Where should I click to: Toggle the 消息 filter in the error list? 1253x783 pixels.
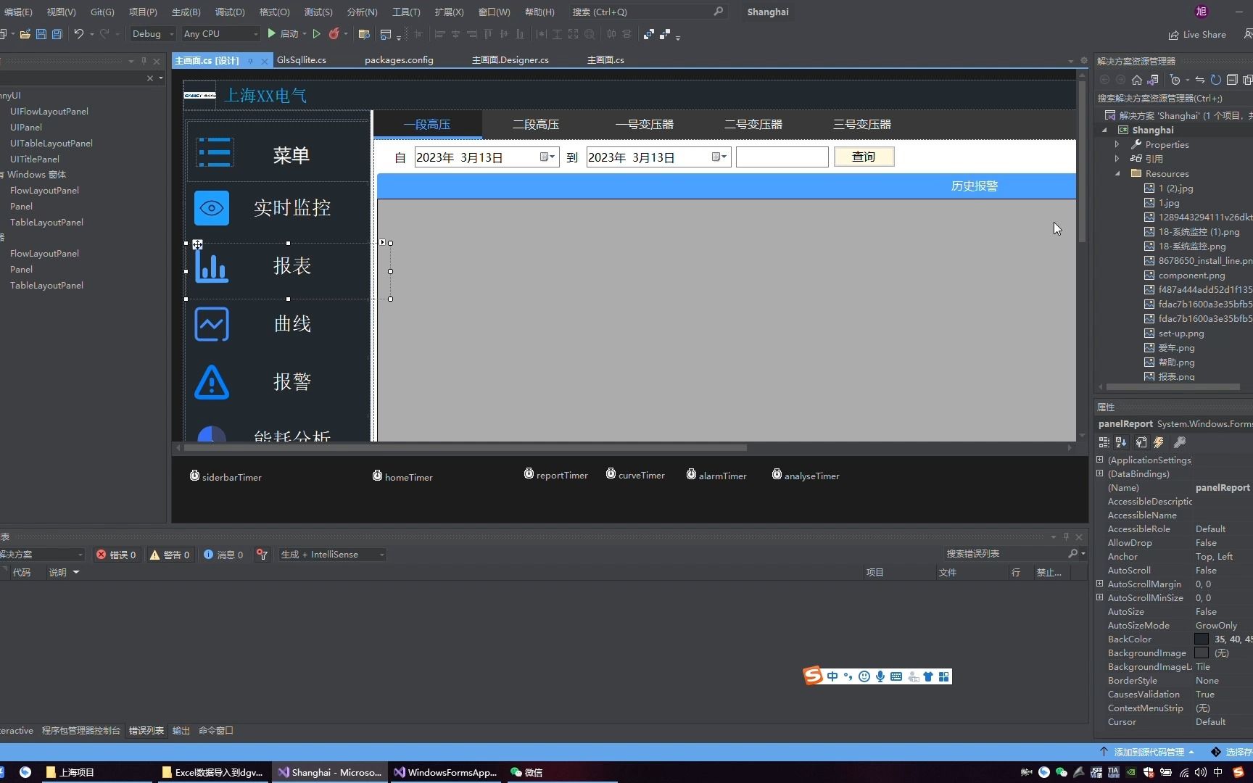tap(223, 555)
